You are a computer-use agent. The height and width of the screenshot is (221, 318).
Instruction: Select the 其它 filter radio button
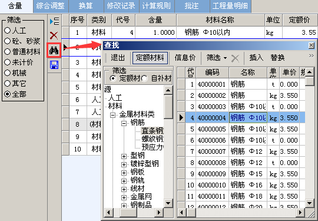7,83
